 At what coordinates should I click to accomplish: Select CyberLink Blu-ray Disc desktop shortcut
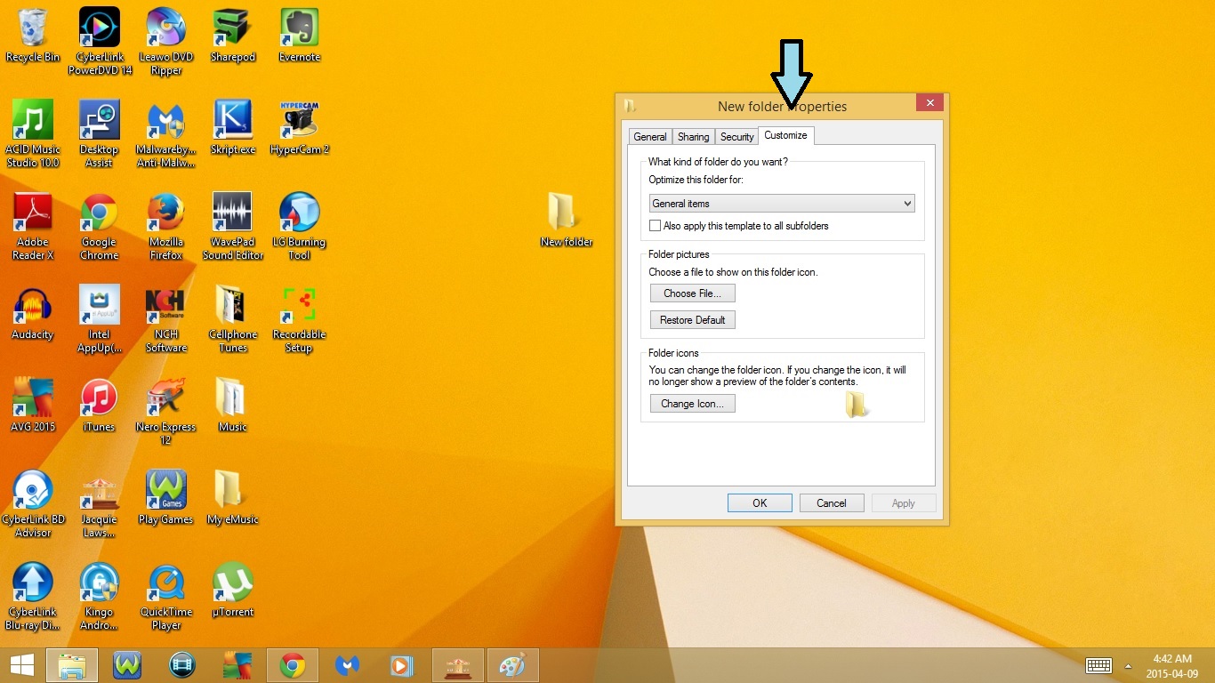click(33, 596)
